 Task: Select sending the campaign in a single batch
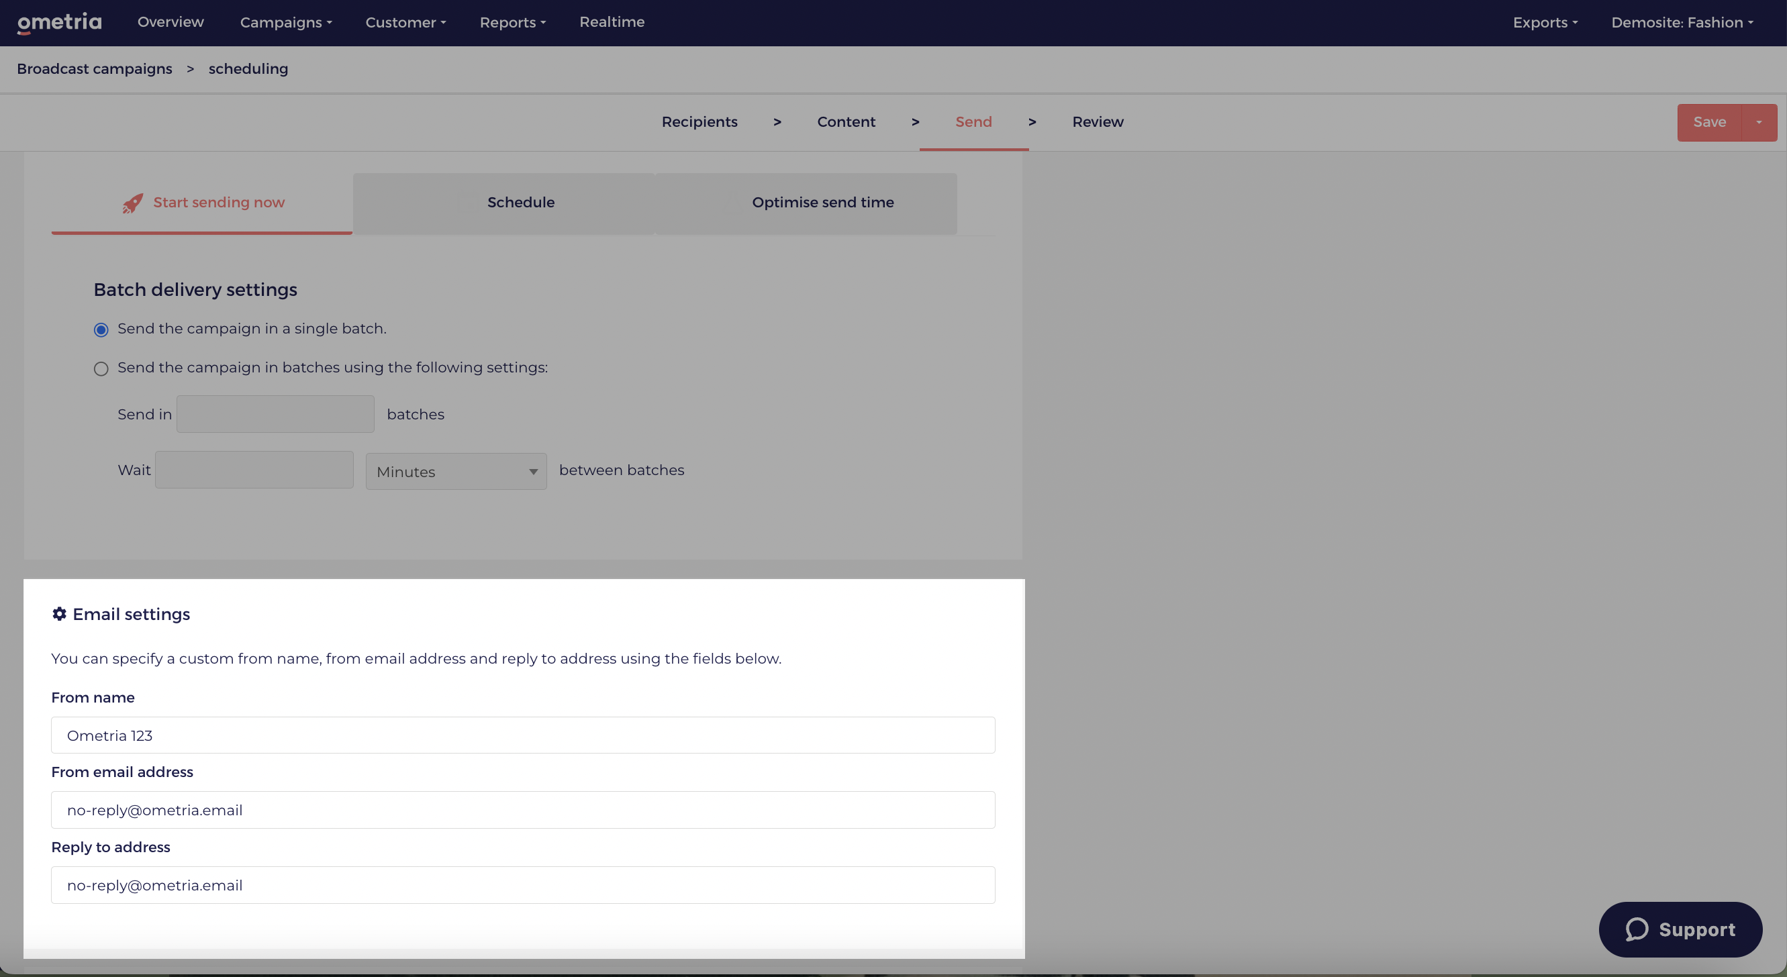click(x=101, y=329)
